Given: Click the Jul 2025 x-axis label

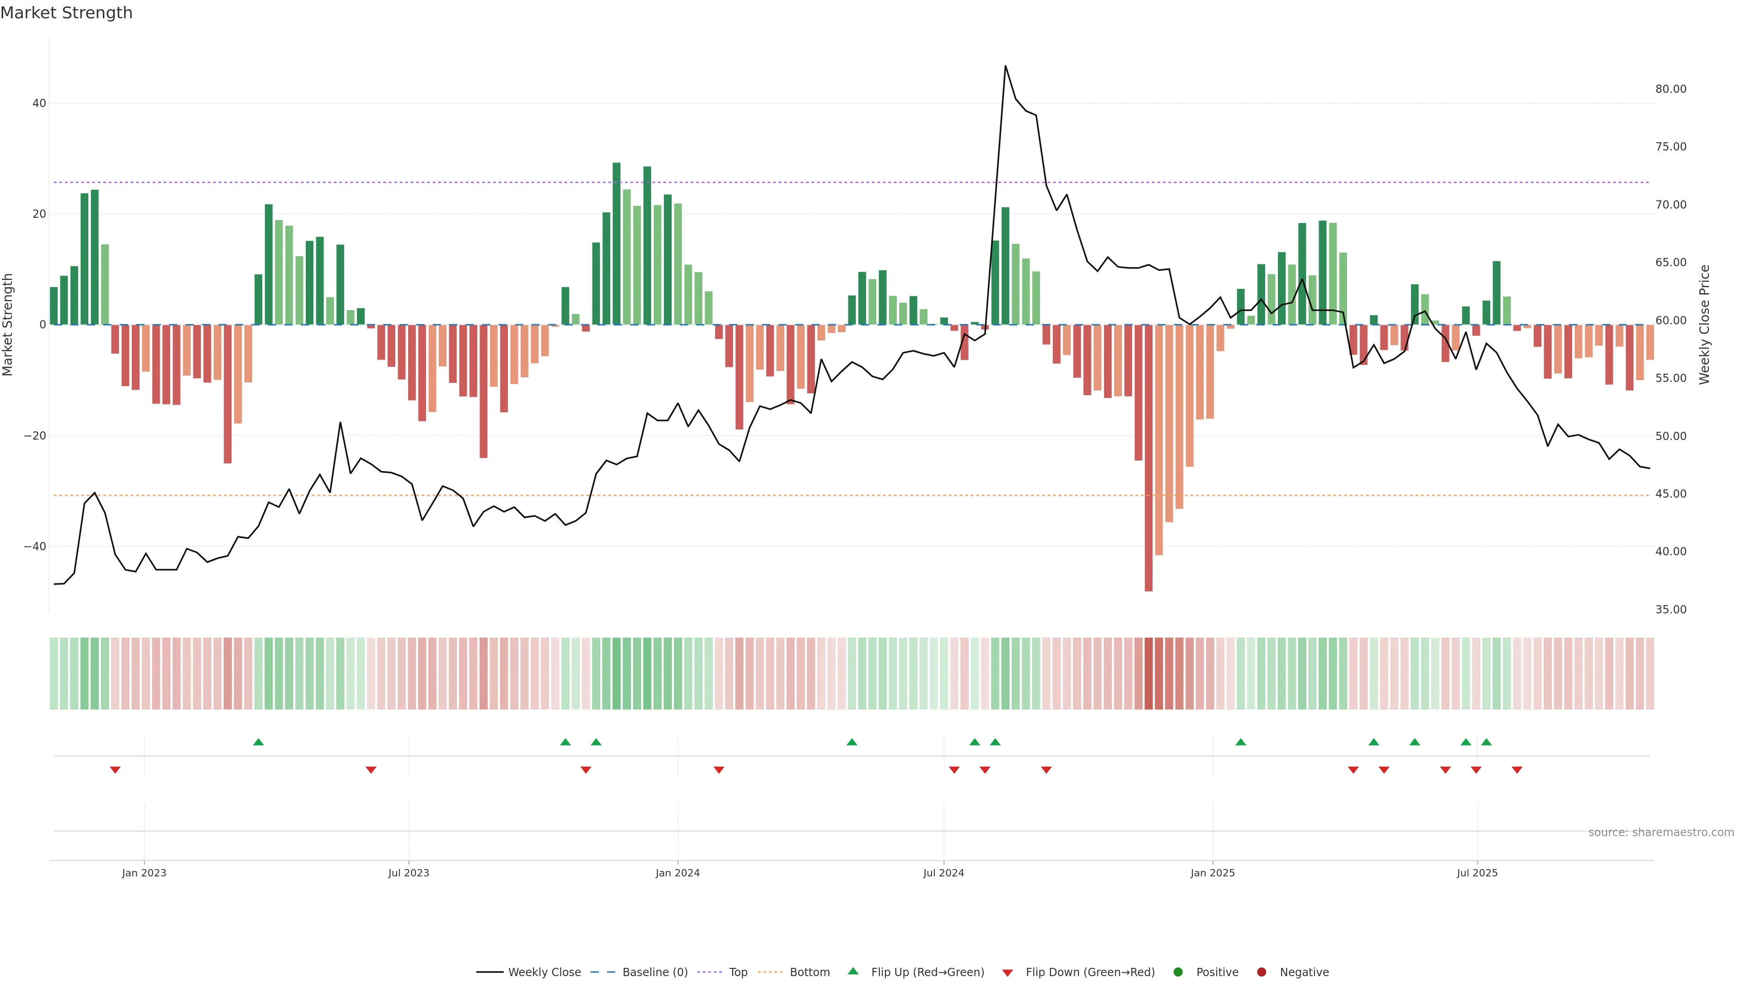Looking at the screenshot, I should 1477,873.
